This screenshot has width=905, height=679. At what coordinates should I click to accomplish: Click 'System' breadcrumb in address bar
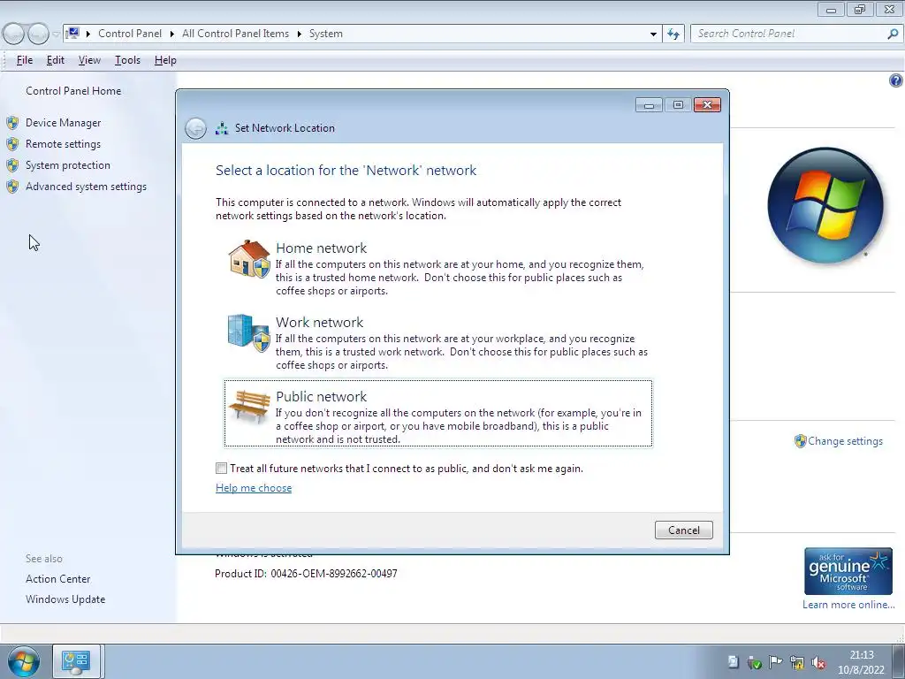pyautogui.click(x=325, y=34)
